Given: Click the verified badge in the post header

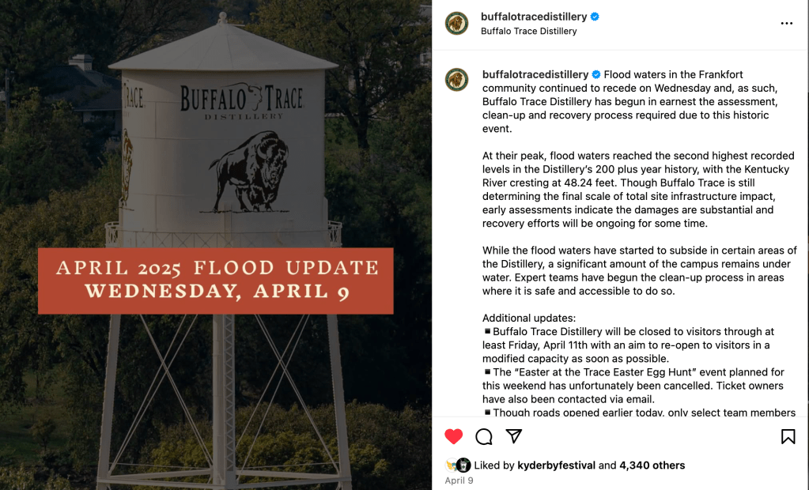Looking at the screenshot, I should pyautogui.click(x=595, y=17).
